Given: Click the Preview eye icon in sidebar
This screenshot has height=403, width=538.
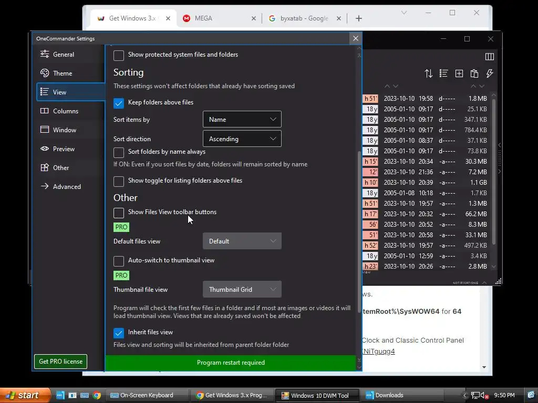Looking at the screenshot, I should click(45, 149).
